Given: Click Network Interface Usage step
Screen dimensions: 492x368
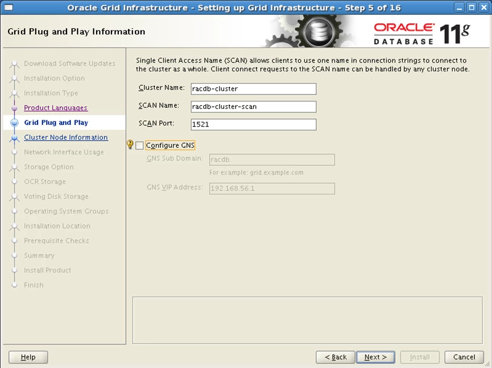Looking at the screenshot, I should [x=64, y=152].
